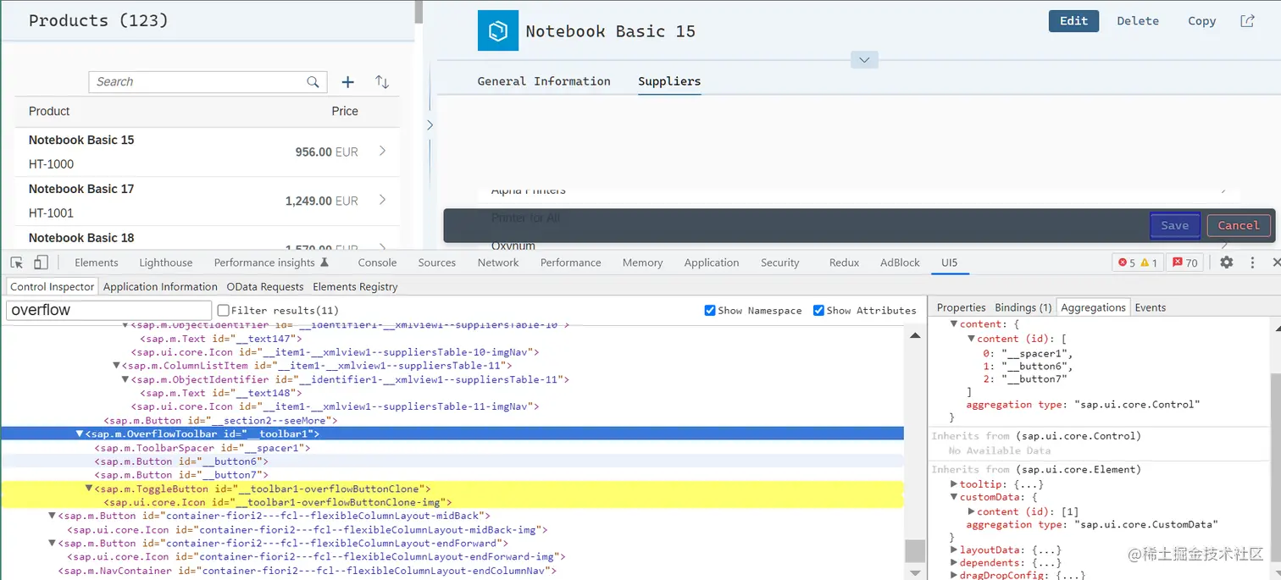Switch to General Information tab
The image size is (1281, 580).
tap(544, 81)
